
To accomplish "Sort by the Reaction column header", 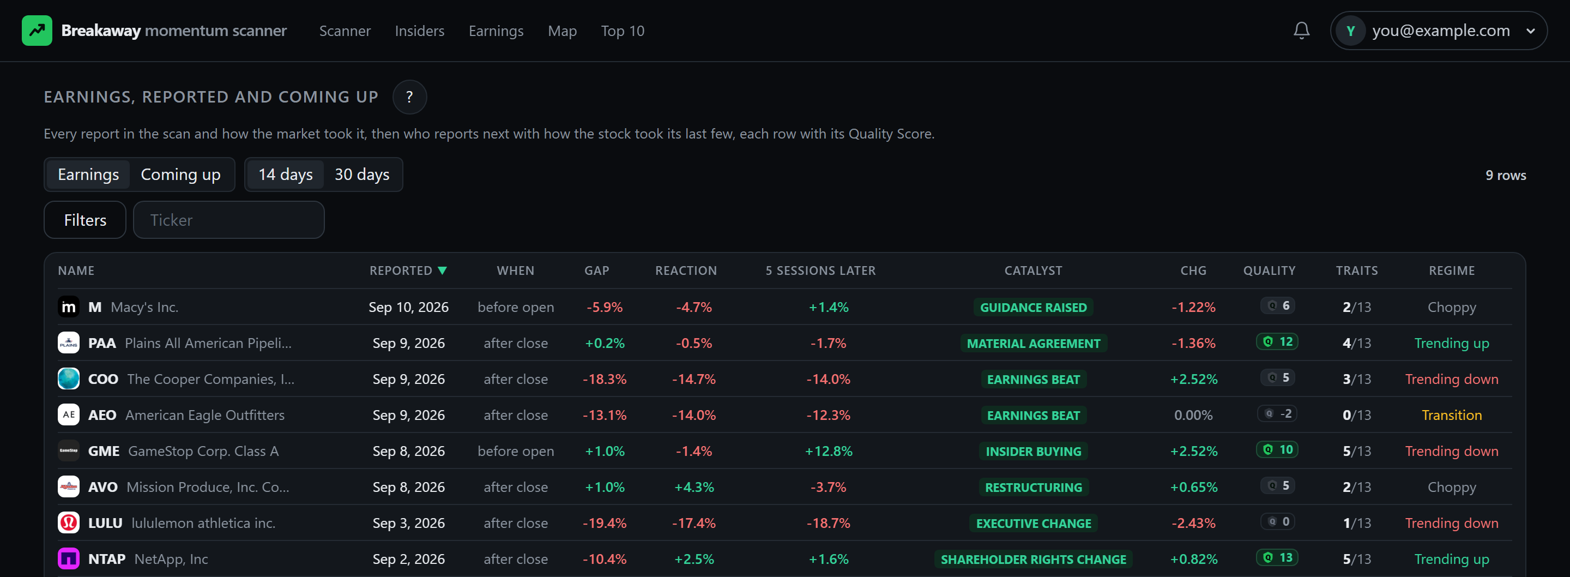I will coord(686,271).
